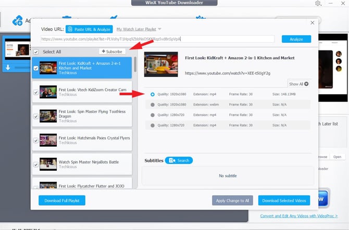Screen dimensions: 349x230
Task: Click into the Video URL input field
Action: point(158,39)
